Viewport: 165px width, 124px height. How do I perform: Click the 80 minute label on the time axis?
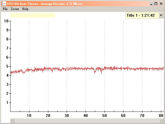[x=161, y=116]
